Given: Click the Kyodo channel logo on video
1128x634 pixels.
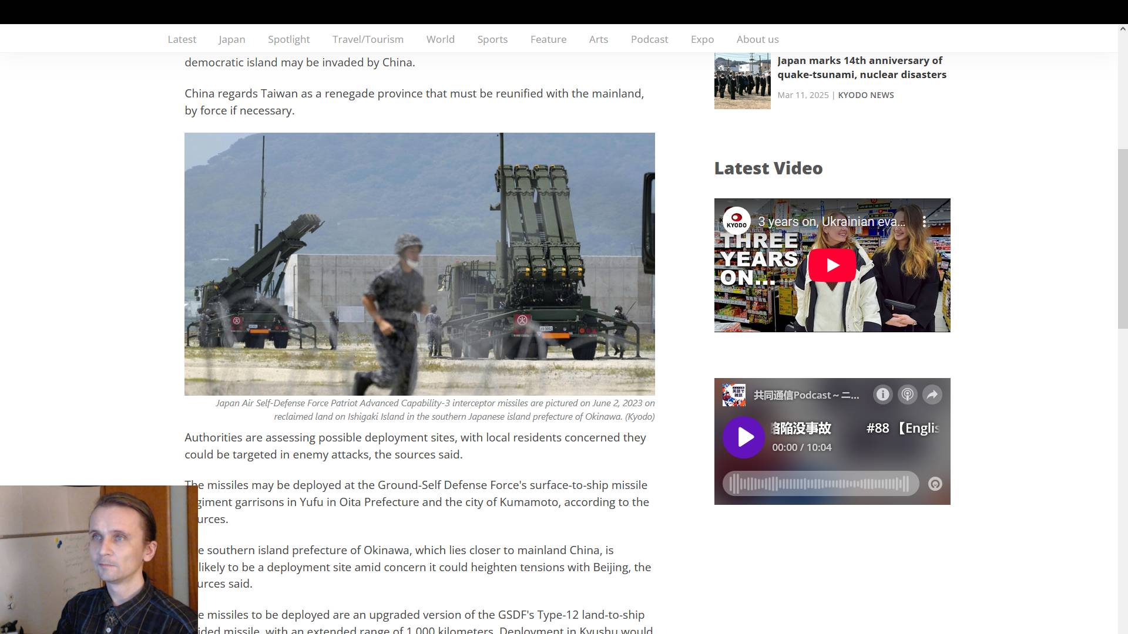Looking at the screenshot, I should [736, 222].
